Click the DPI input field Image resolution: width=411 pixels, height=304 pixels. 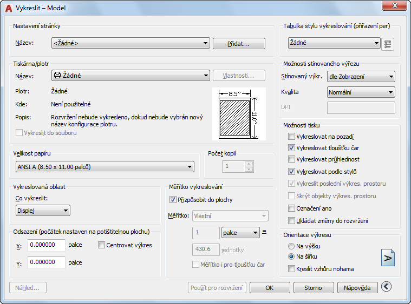pos(361,107)
